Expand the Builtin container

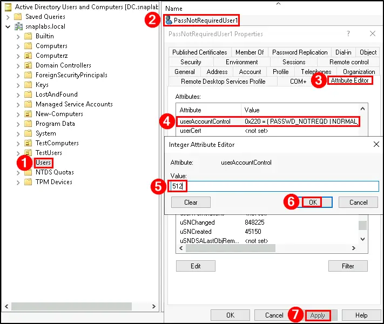click(18, 37)
